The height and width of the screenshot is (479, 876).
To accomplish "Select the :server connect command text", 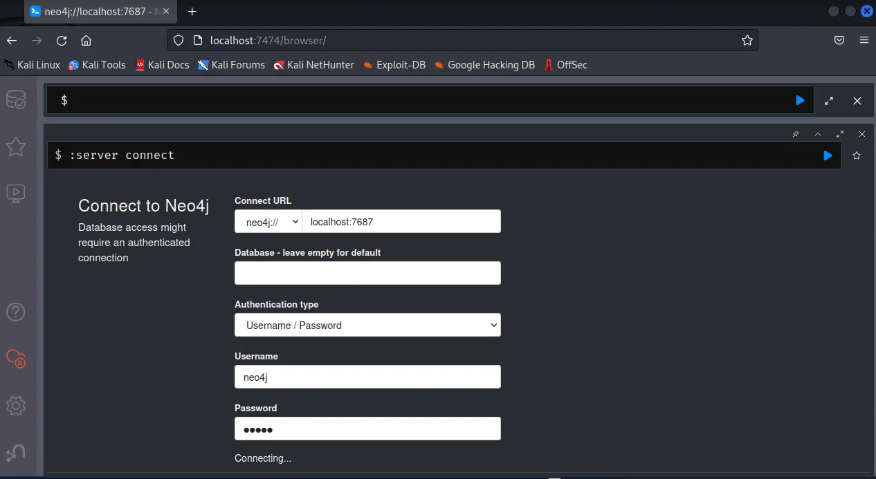I will pos(122,155).
